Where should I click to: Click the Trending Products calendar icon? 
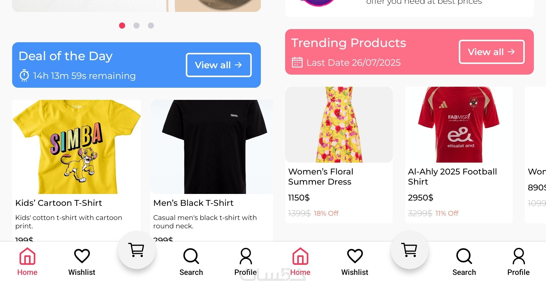click(x=297, y=62)
